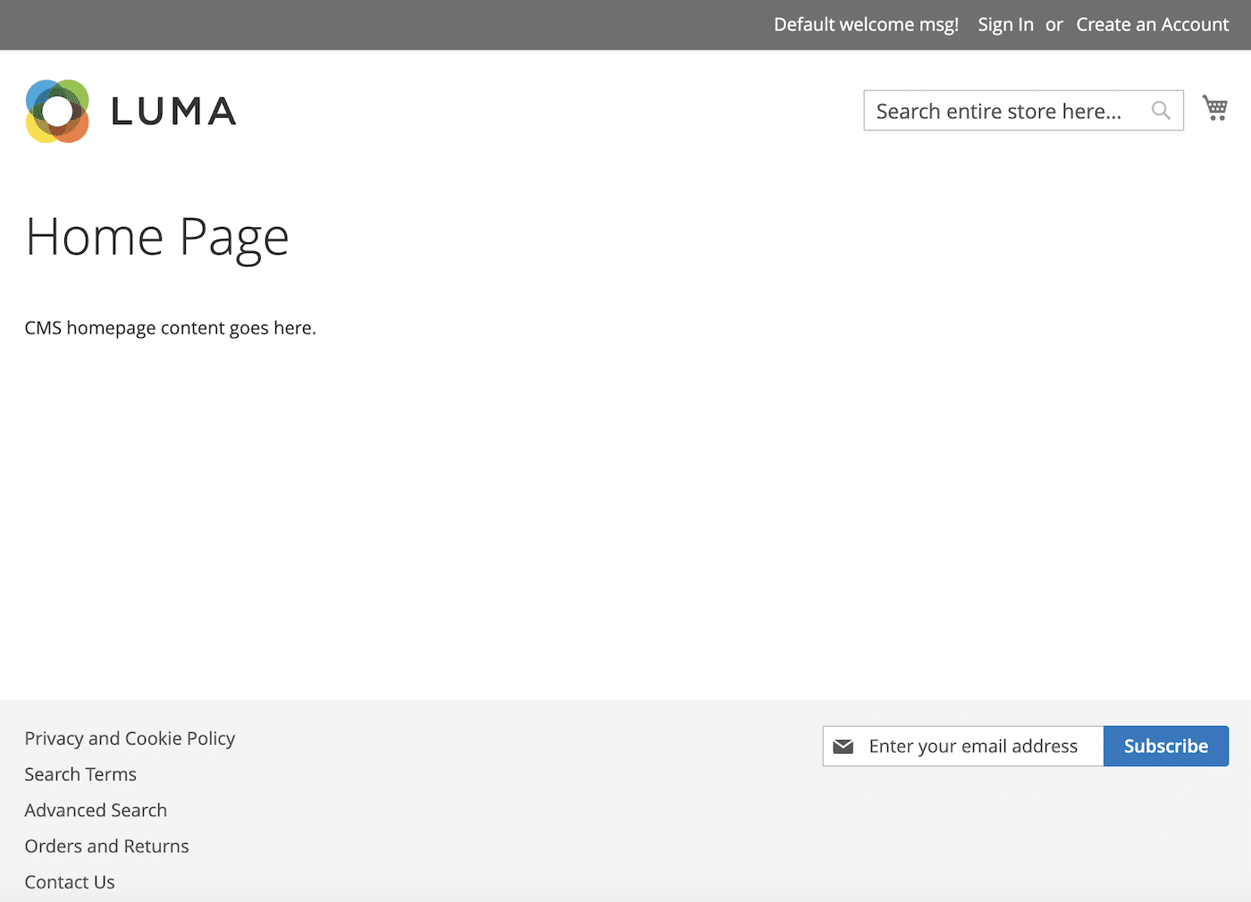Click the Luma logo

pyautogui.click(x=130, y=110)
